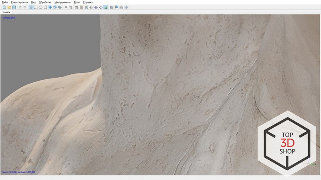
Task: Delete selection with the X icon
Action: pos(66,7)
